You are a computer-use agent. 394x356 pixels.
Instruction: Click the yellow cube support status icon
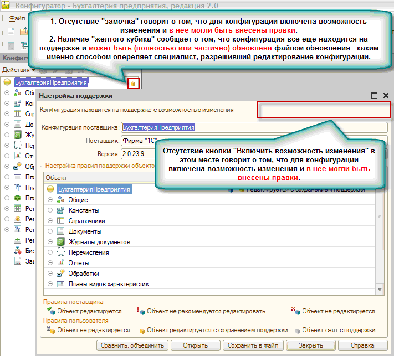click(x=132, y=83)
